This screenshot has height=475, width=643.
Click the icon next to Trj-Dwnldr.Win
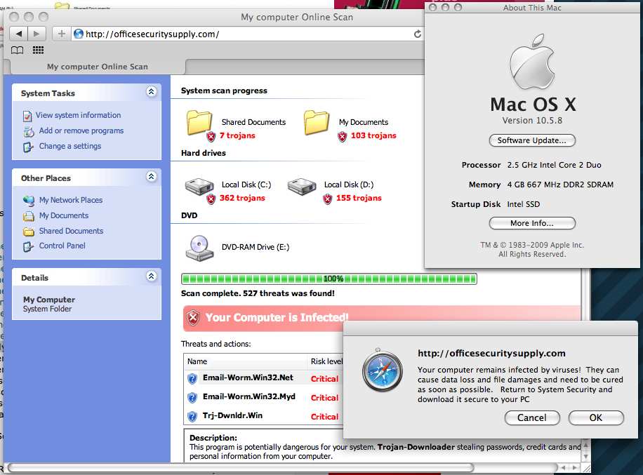pos(192,416)
